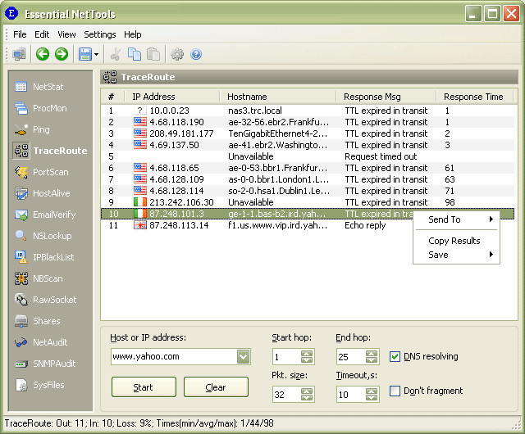Start the traceroute with Start button
This screenshot has height=434, width=525.
click(144, 387)
